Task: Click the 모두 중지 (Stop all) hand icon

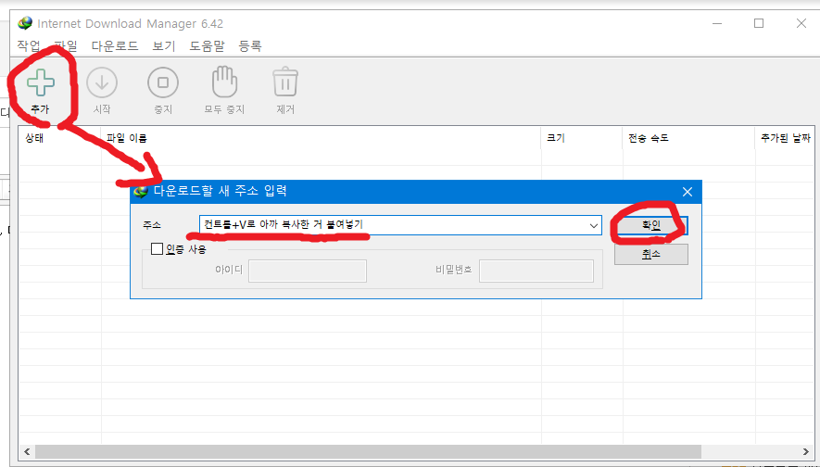Action: click(x=224, y=82)
